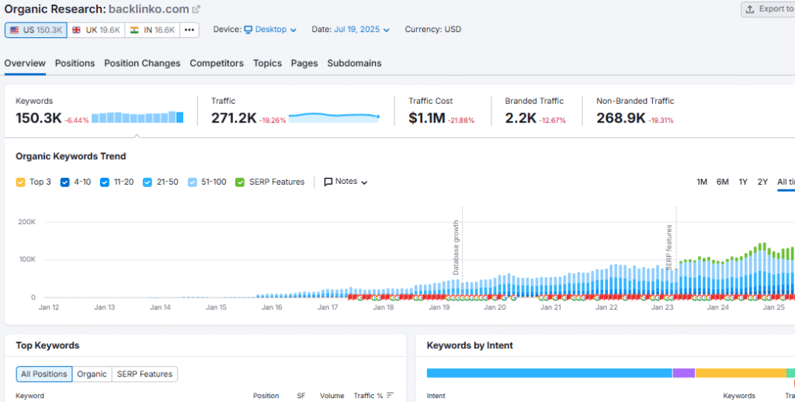The width and height of the screenshot is (795, 402).
Task: Select the 1M time range
Action: pyautogui.click(x=702, y=182)
